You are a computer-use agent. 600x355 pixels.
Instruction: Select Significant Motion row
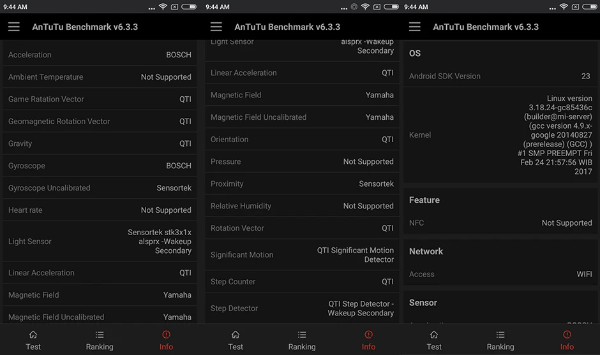coord(302,254)
